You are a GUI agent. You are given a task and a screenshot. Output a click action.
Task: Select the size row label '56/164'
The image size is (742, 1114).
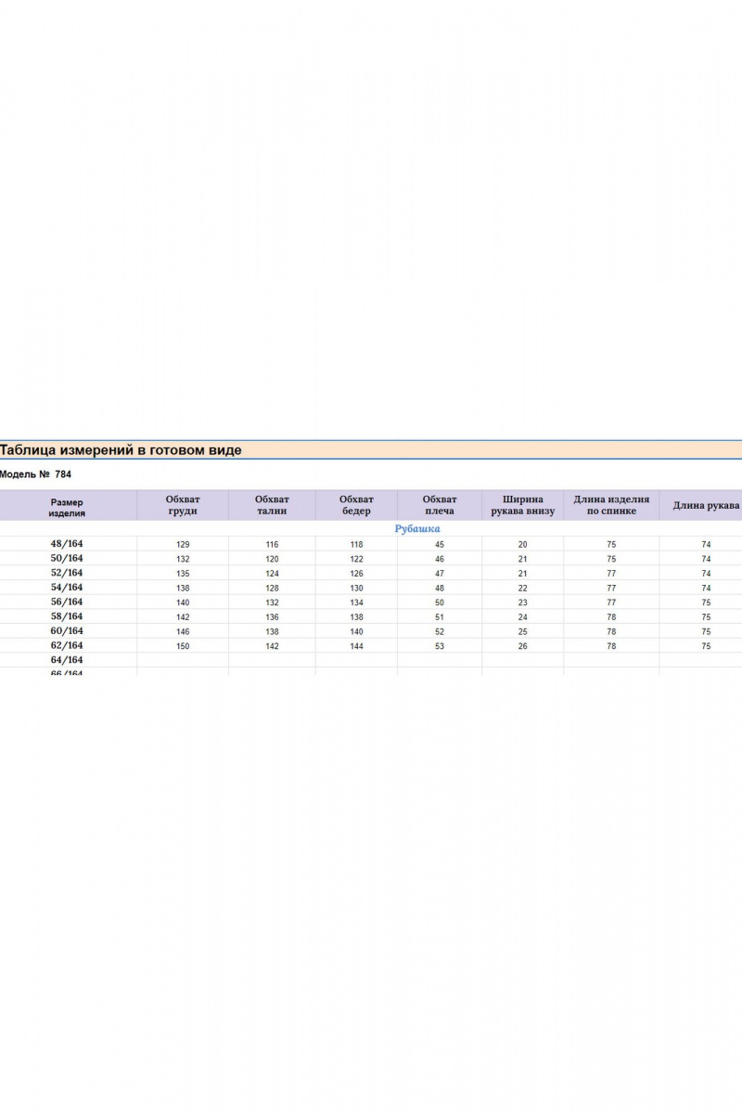[67, 602]
